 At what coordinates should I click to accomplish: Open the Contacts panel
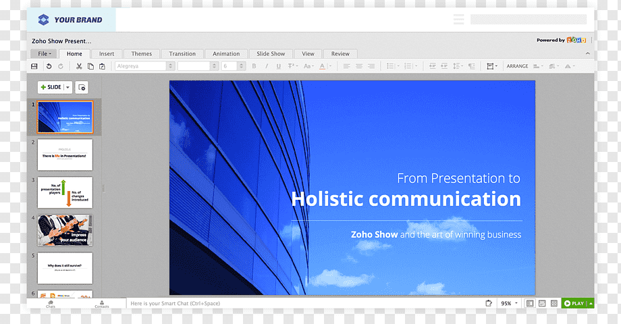click(102, 304)
